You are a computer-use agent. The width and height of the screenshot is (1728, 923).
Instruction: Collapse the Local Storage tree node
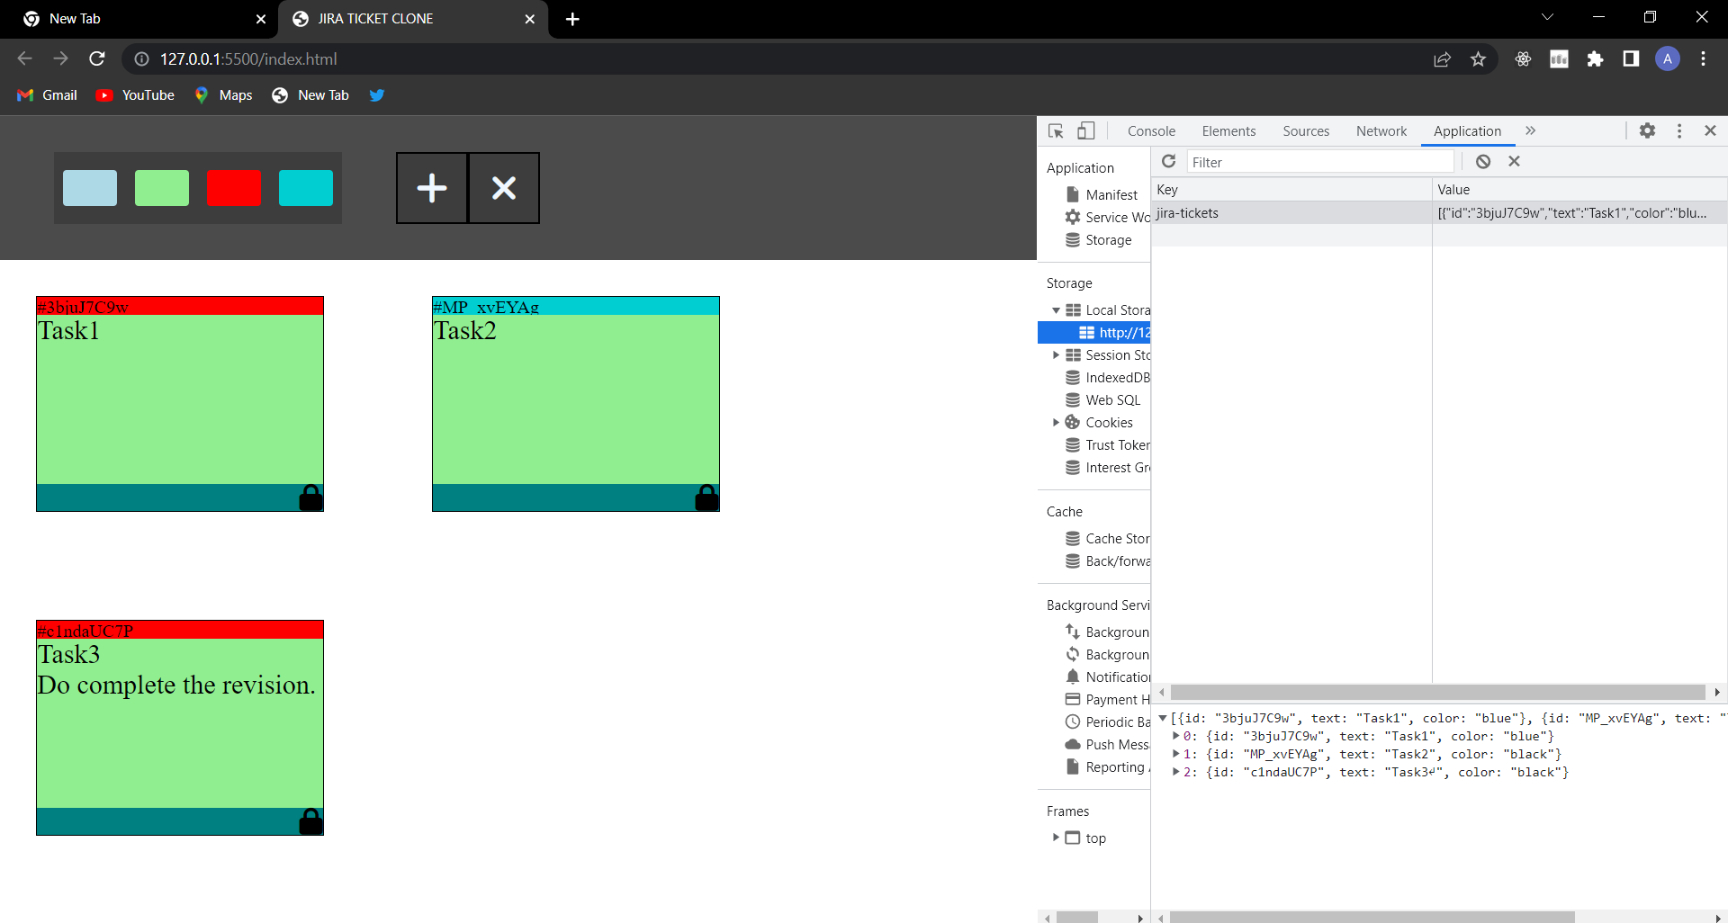click(1057, 310)
